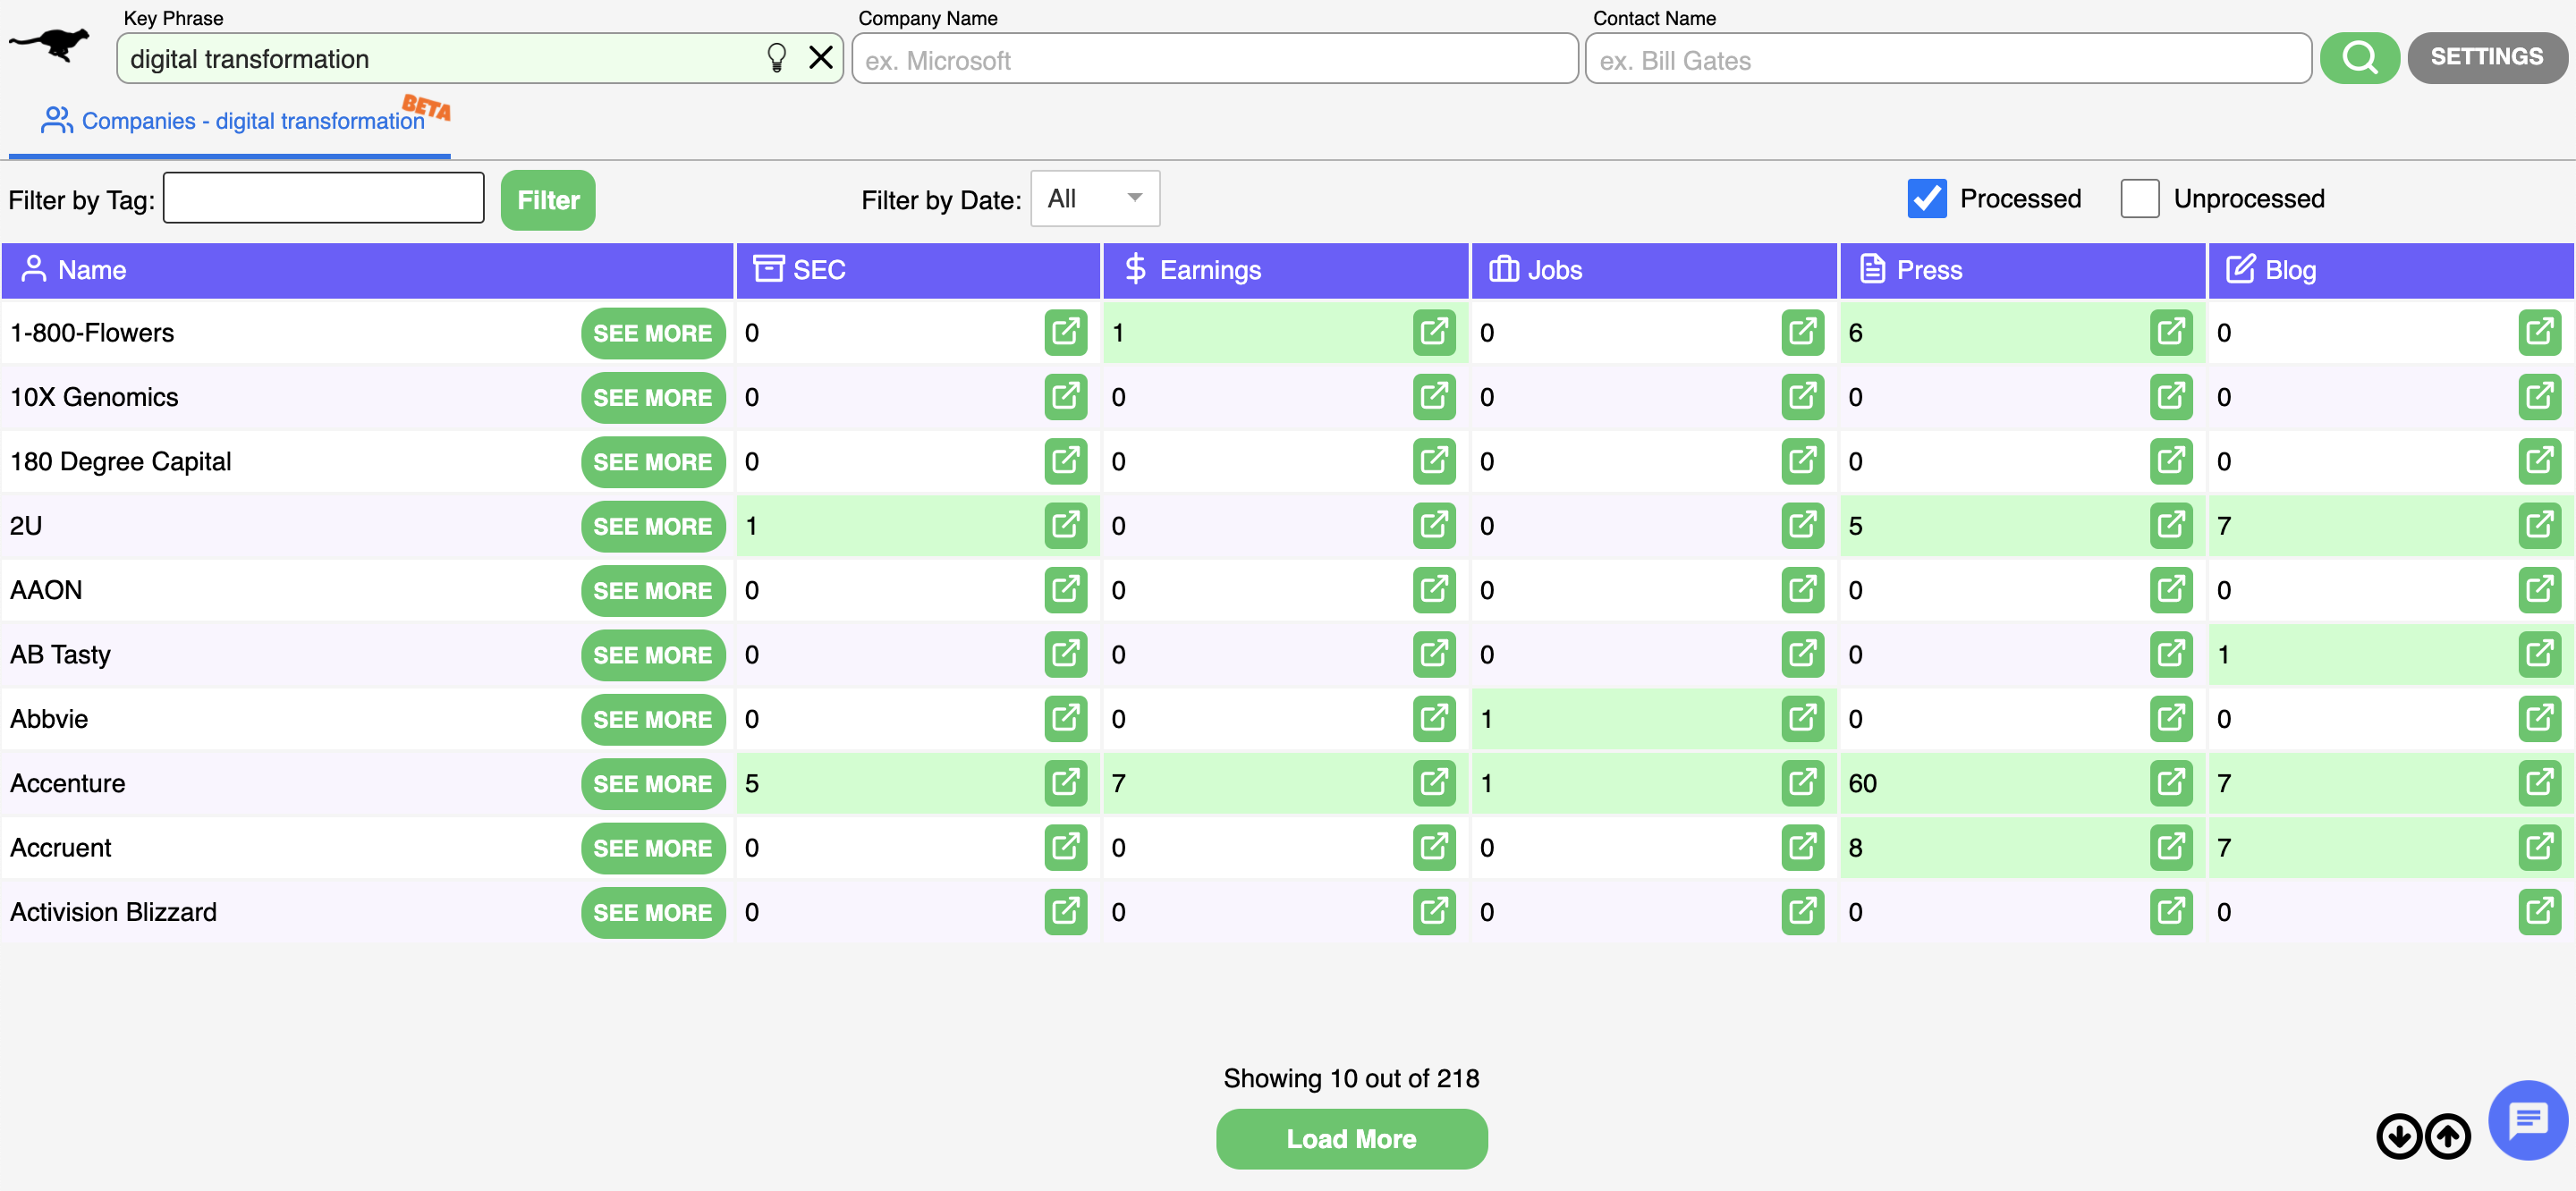Open Accenture's Press external link icon
This screenshot has width=2576, height=1191.
(2170, 783)
